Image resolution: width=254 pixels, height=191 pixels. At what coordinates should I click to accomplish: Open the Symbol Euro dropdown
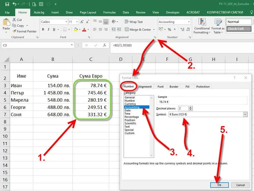pyautogui.click(x=245, y=114)
